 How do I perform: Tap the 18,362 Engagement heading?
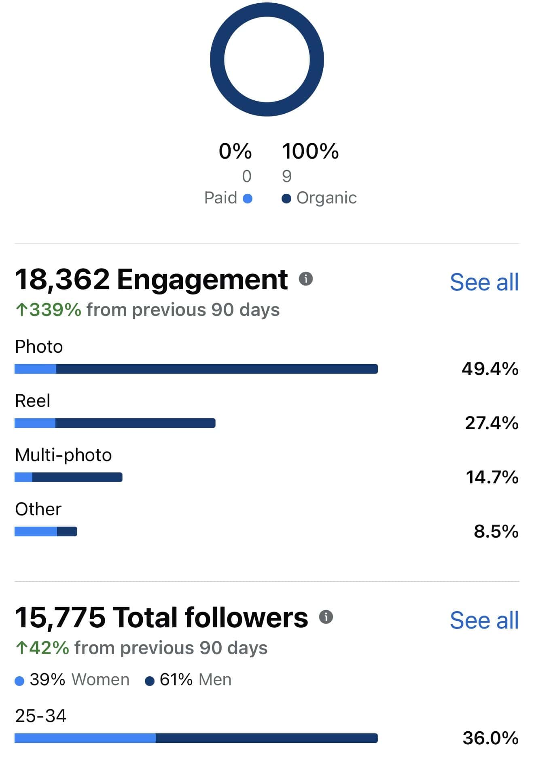tap(151, 279)
